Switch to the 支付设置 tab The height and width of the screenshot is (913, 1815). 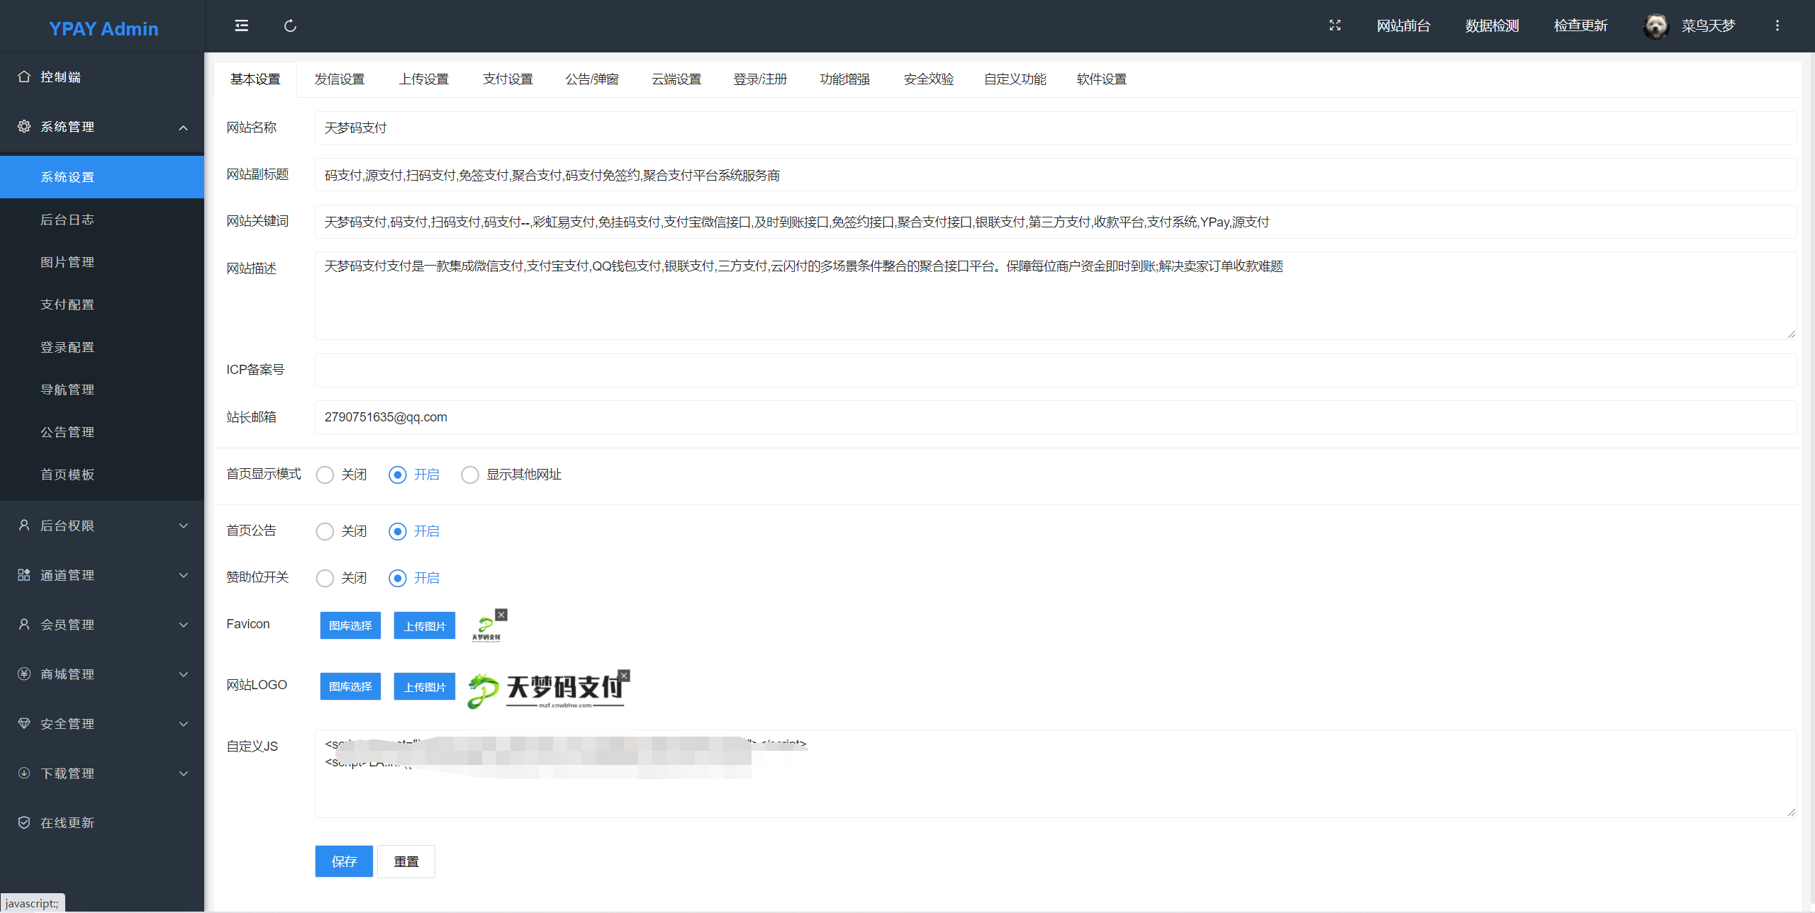coord(508,79)
